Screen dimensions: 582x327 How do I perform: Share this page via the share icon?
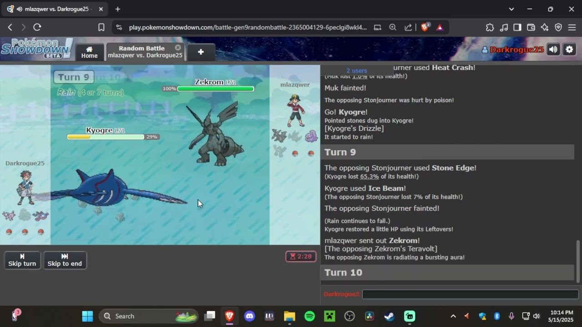coord(408,27)
